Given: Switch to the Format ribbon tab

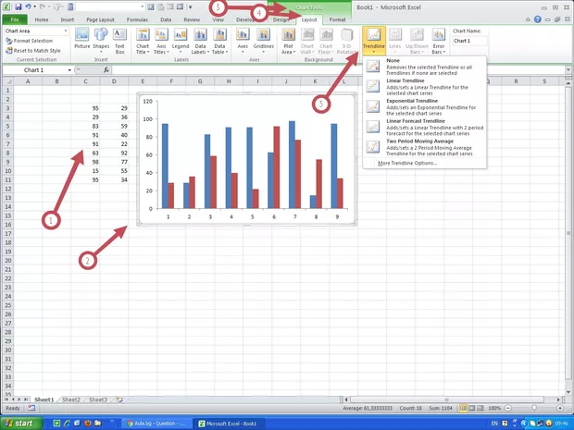Looking at the screenshot, I should 338,18.
